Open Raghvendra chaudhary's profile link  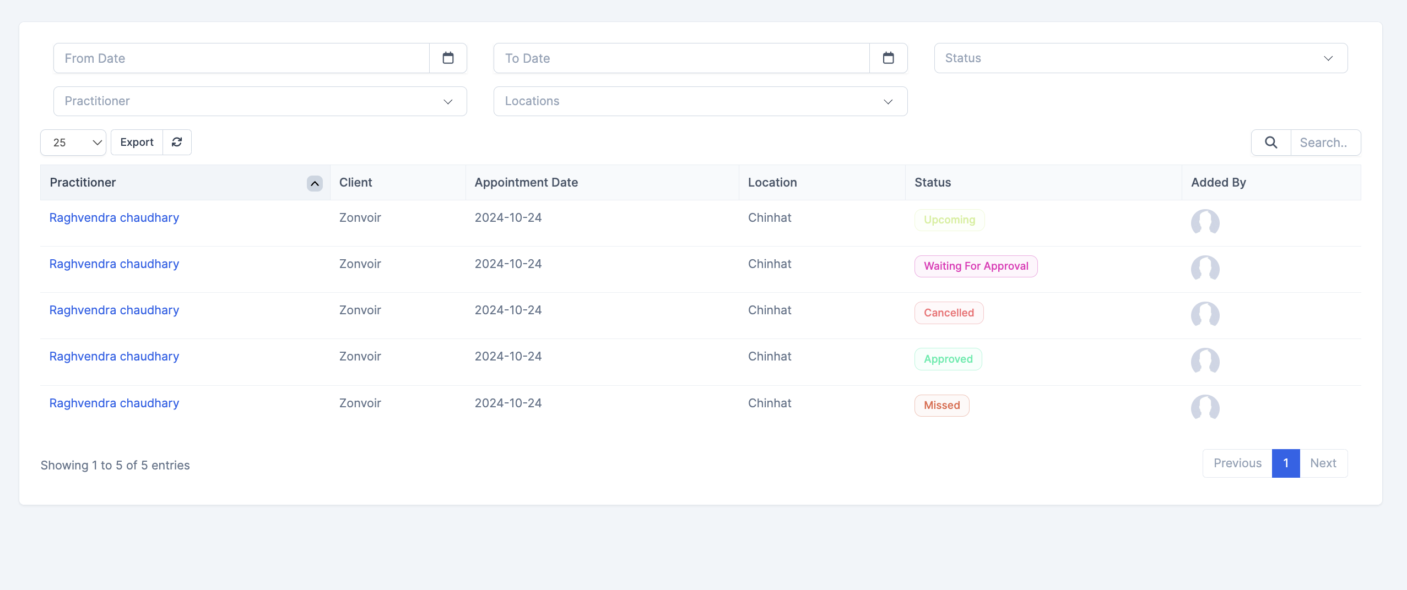point(113,217)
